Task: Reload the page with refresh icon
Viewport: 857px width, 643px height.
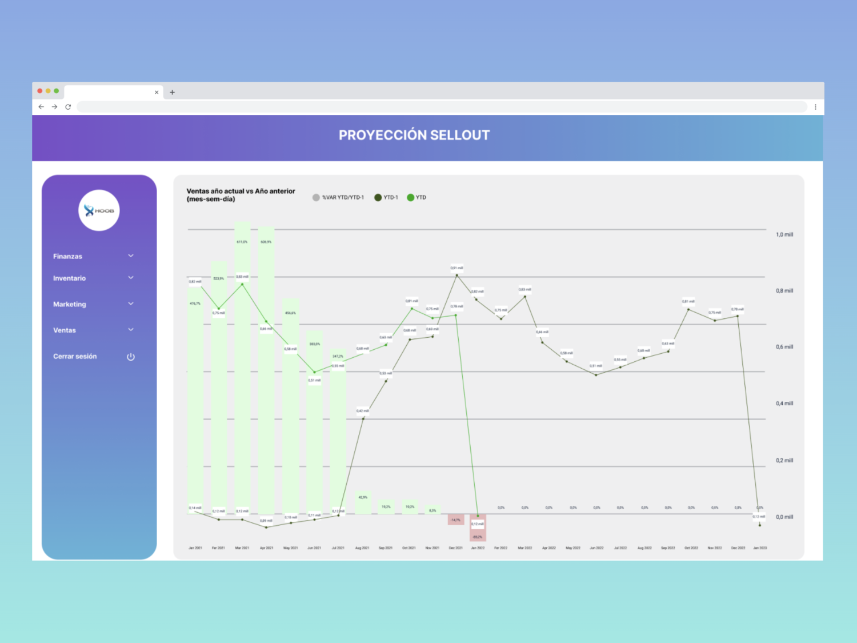Action: [68, 107]
